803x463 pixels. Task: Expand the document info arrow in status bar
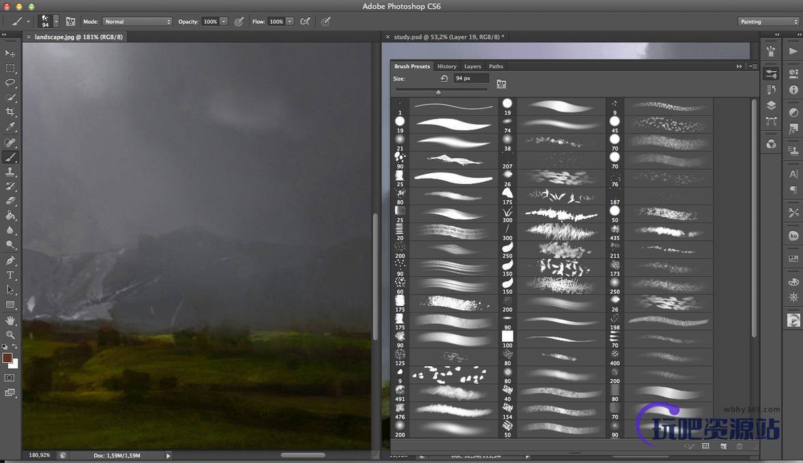168,455
